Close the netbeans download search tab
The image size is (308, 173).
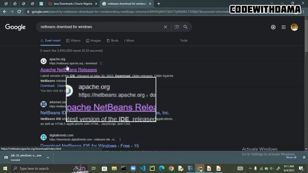150,4
